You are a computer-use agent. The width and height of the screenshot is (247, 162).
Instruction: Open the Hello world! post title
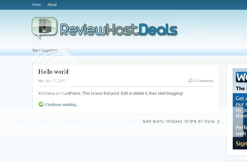(54, 72)
